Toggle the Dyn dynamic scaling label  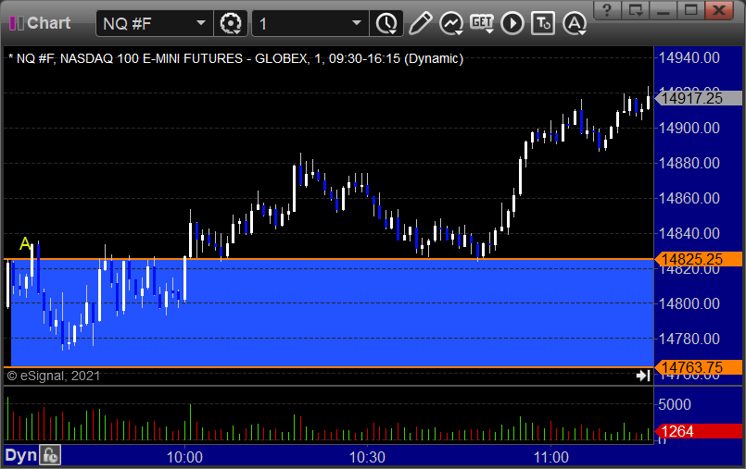click(21, 456)
